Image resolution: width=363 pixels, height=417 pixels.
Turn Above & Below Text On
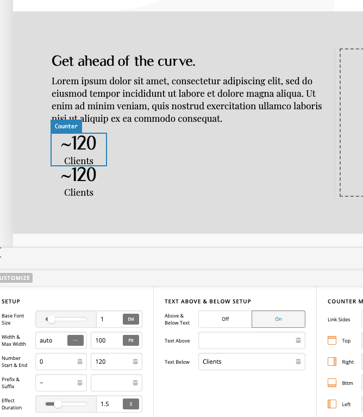coord(278,319)
